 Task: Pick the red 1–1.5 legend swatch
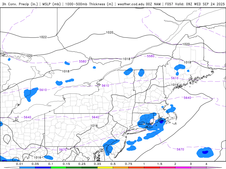(x=152, y=168)
